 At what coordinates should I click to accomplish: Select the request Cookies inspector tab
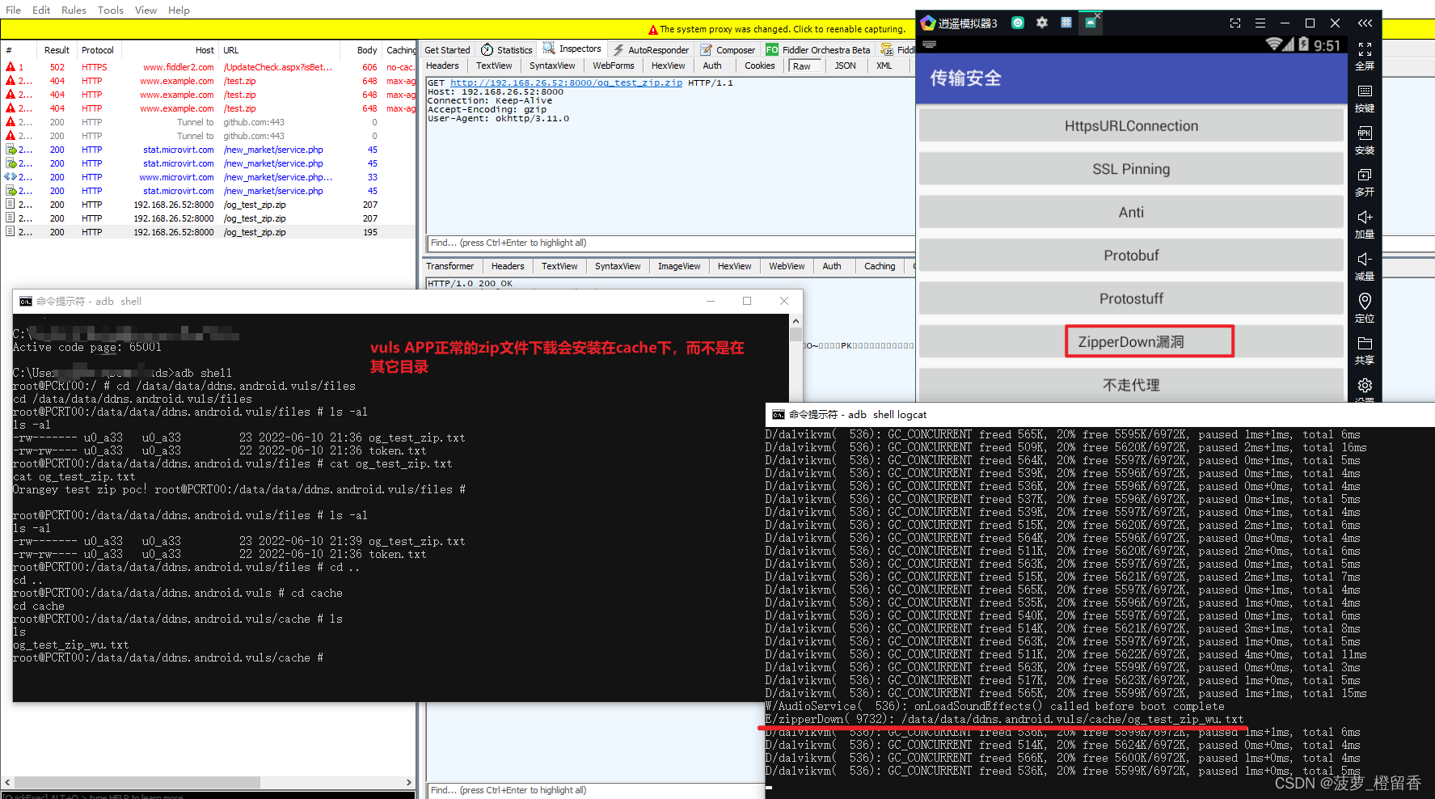coord(759,66)
